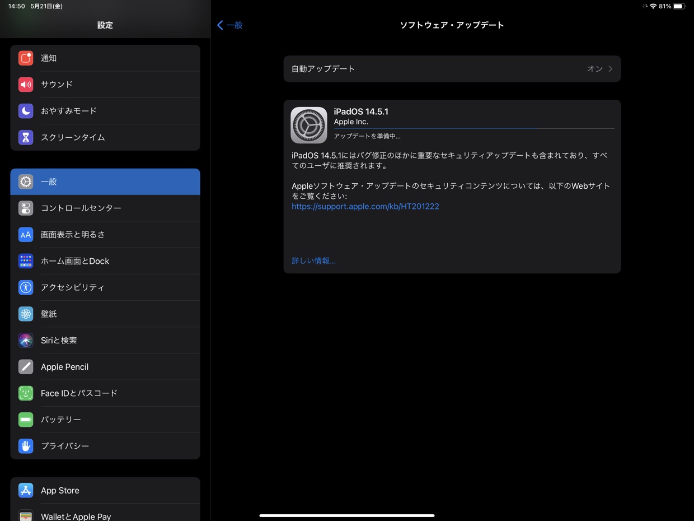694x521 pixels.
Task: Tap the Wallet card icon
Action: [26, 515]
